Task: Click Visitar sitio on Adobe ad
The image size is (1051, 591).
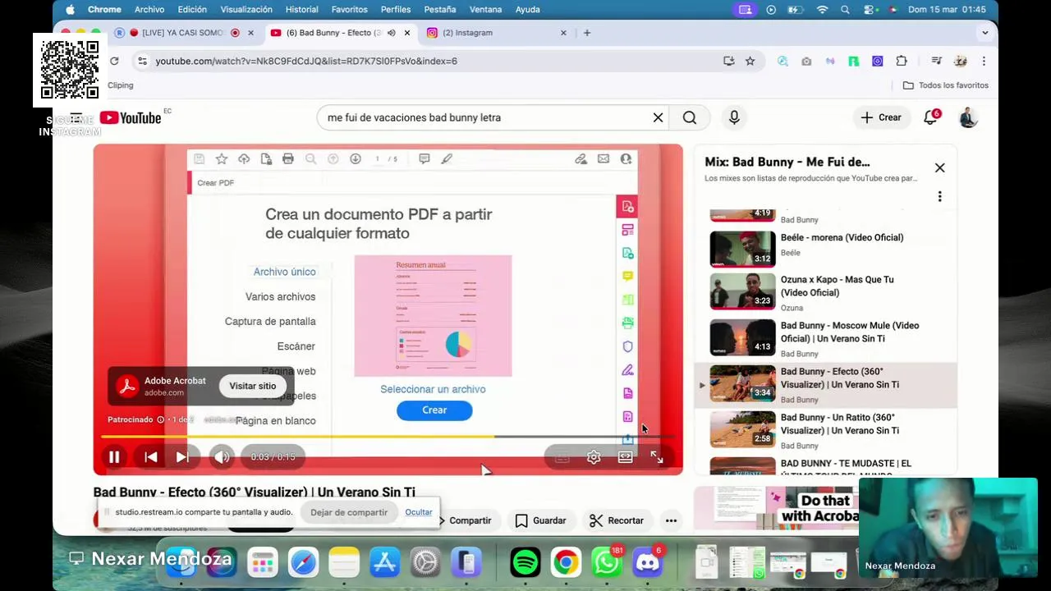Action: [253, 386]
